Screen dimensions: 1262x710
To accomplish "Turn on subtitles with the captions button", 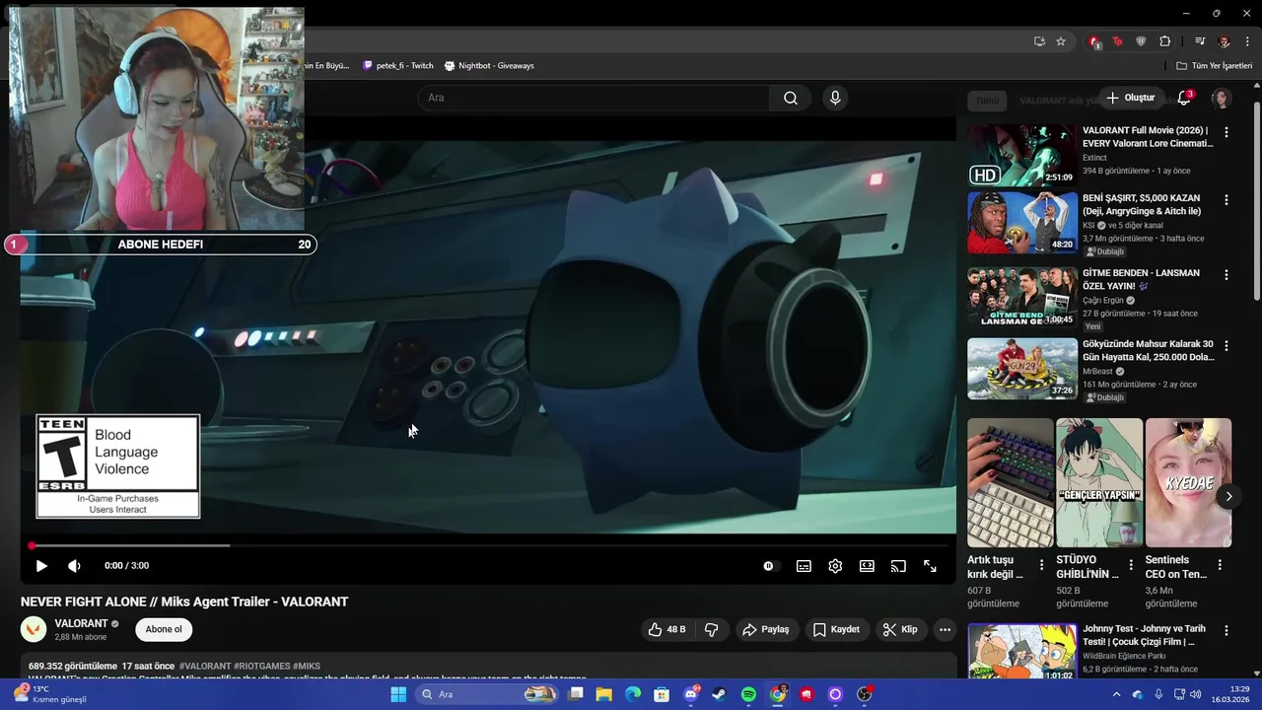I will tap(804, 566).
